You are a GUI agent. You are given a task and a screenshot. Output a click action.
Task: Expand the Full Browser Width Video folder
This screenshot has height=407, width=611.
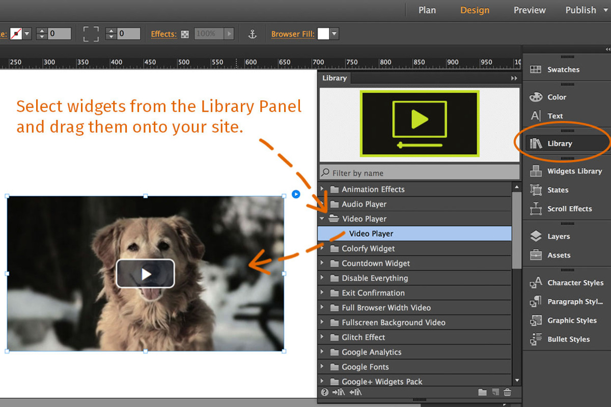click(x=322, y=308)
